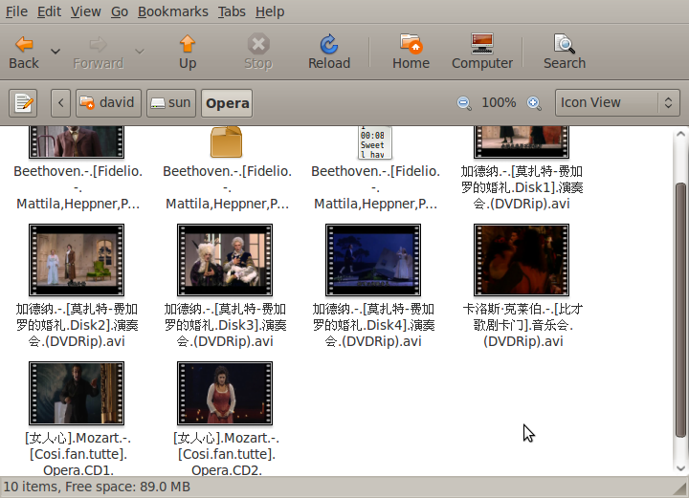Viewport: 689px width, 498px height.
Task: Open the Icon View dropdown
Action: pyautogui.click(x=617, y=103)
